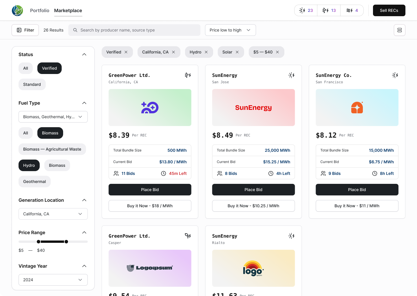Click the hydro count indicator showing 4
Image resolution: width=417 pixels, height=296 pixels.
coord(352,10)
